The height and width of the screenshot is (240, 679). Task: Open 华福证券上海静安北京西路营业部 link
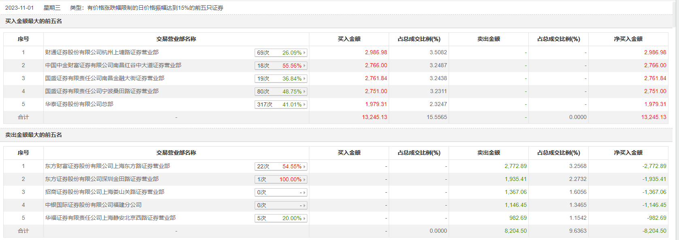coord(110,218)
